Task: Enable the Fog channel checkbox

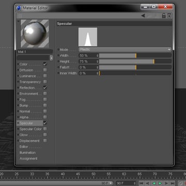Action: (x=45, y=99)
